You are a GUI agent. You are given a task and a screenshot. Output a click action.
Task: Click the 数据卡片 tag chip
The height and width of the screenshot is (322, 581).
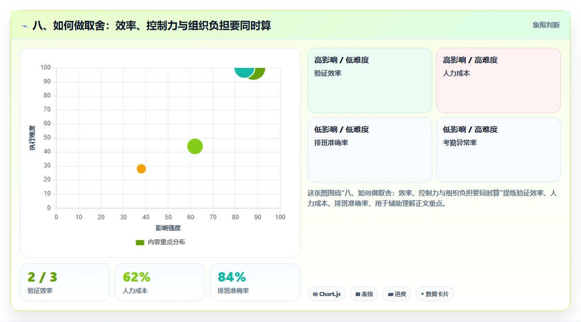click(434, 294)
